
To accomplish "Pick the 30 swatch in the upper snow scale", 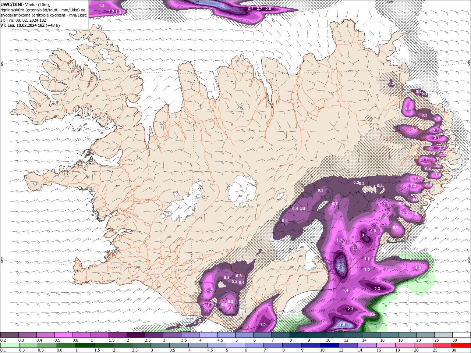I will click(x=461, y=335).
